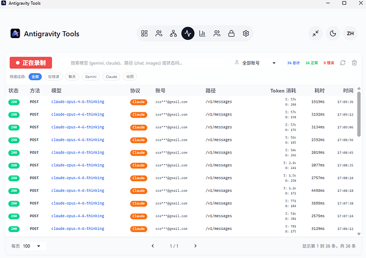This screenshot has height=258, width=366.
Task: Click the compact view collapse arrows icon
Action: 316,33
